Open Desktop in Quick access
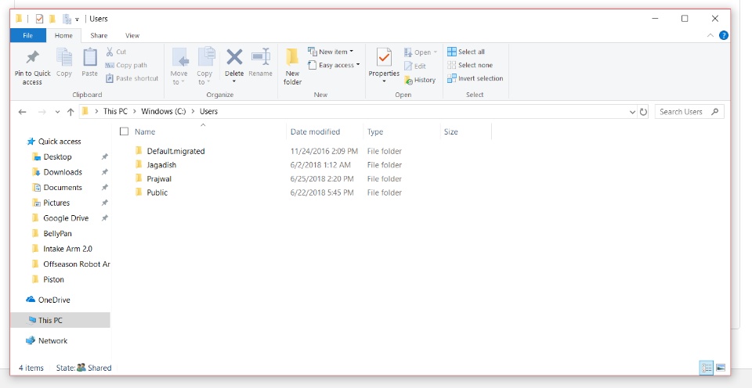Screen dimensions: 752x388 57,156
